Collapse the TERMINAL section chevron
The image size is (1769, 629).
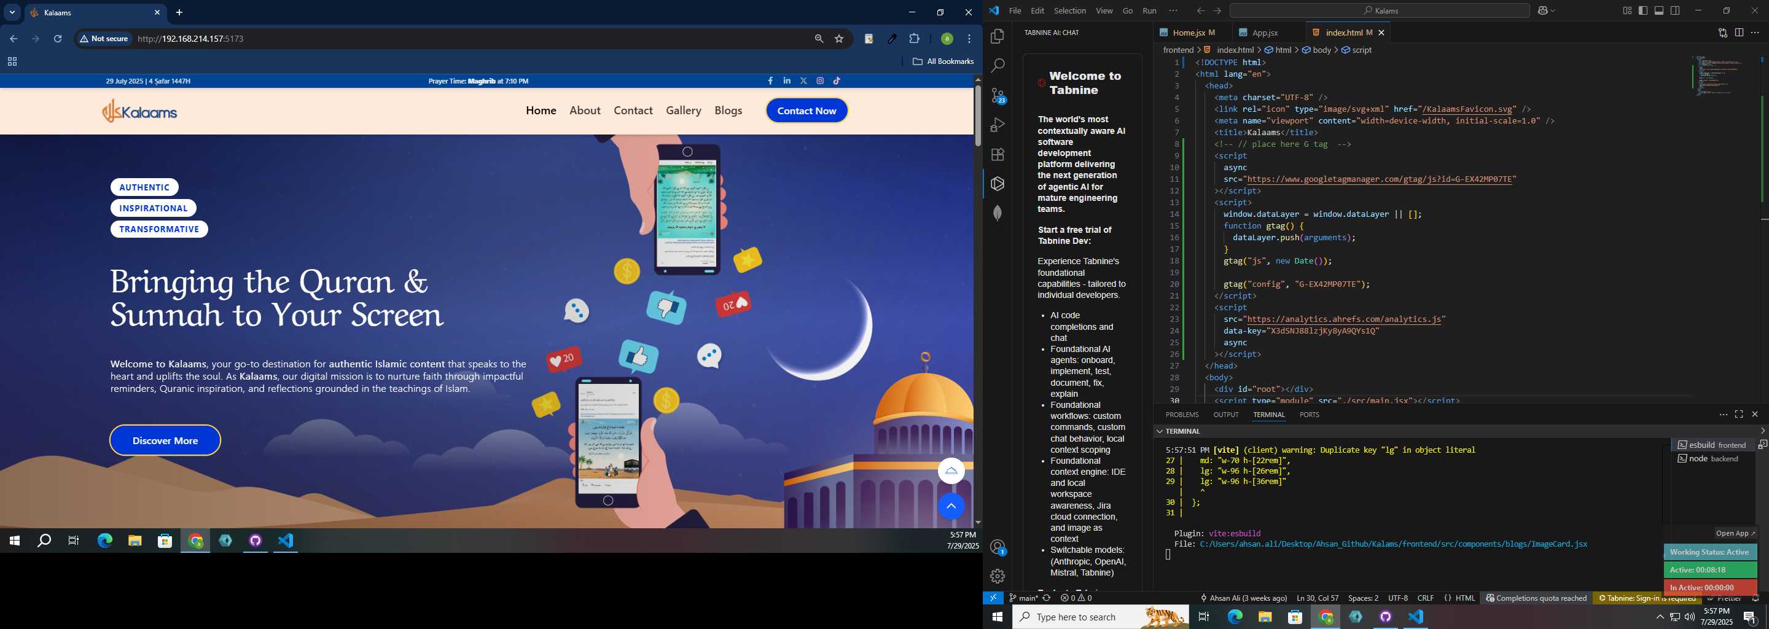pyautogui.click(x=1160, y=431)
